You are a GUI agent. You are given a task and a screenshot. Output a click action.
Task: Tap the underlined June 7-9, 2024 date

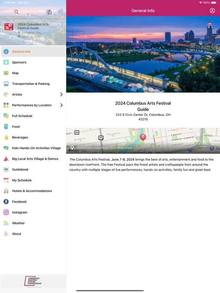[x=123, y=159]
